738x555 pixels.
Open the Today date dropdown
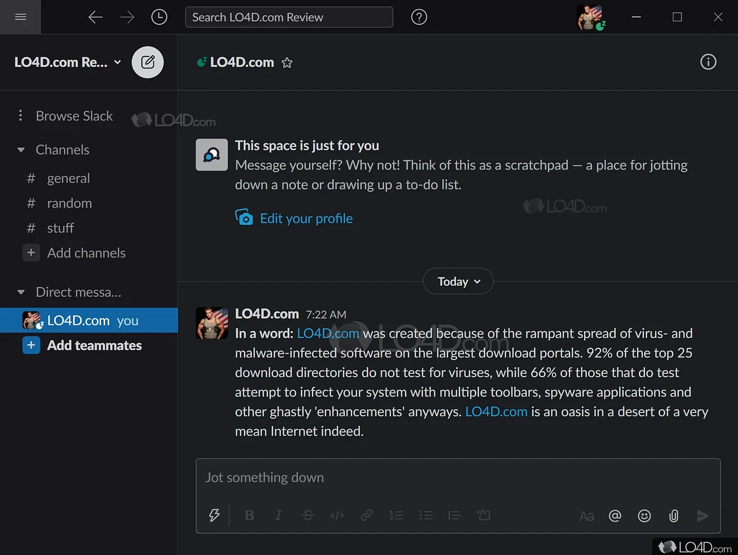tap(458, 281)
